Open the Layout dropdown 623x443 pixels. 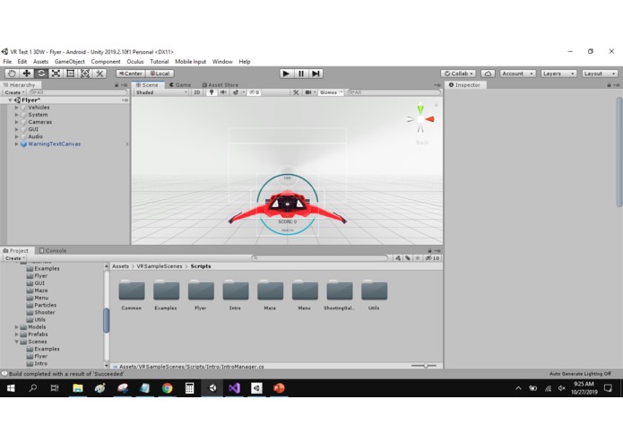(x=600, y=74)
